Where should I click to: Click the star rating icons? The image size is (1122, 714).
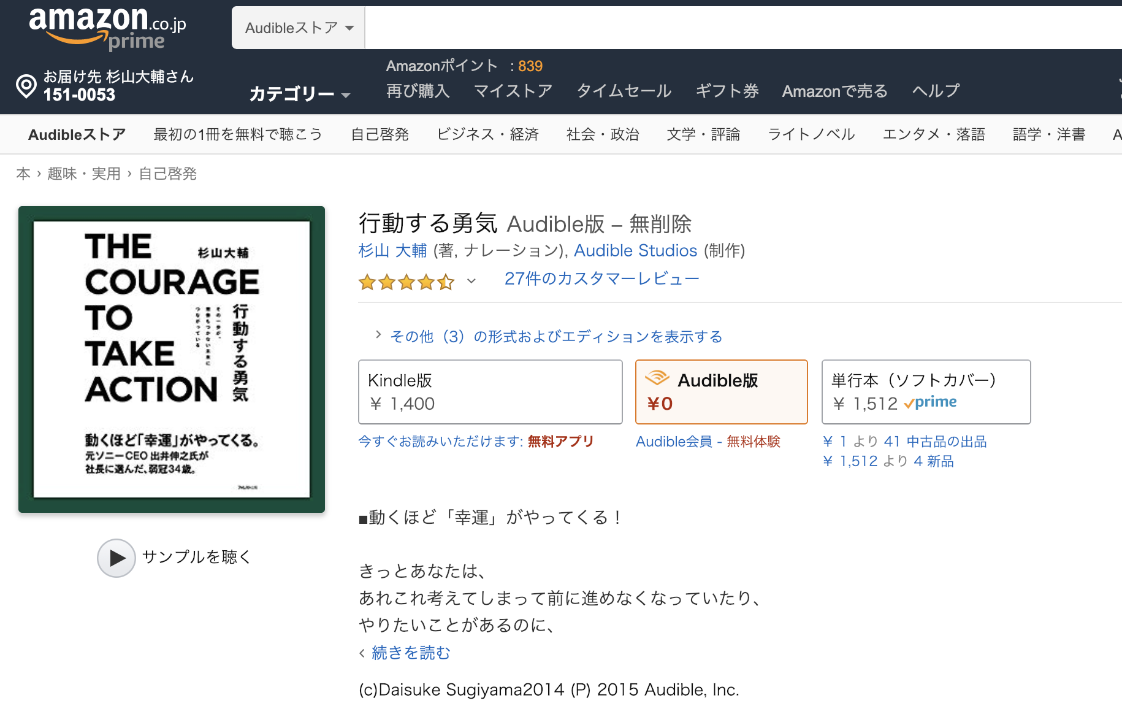click(406, 282)
